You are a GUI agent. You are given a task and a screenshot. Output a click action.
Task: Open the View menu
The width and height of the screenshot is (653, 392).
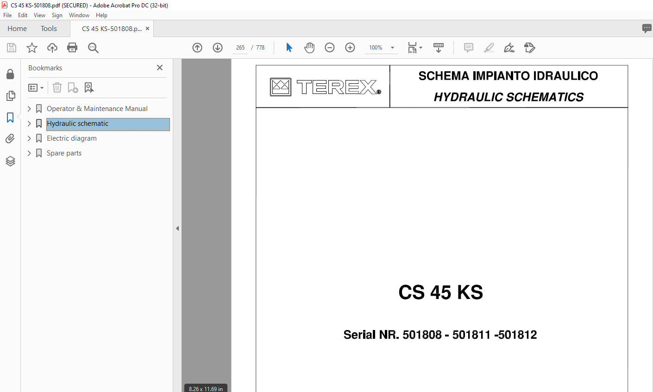(x=39, y=15)
